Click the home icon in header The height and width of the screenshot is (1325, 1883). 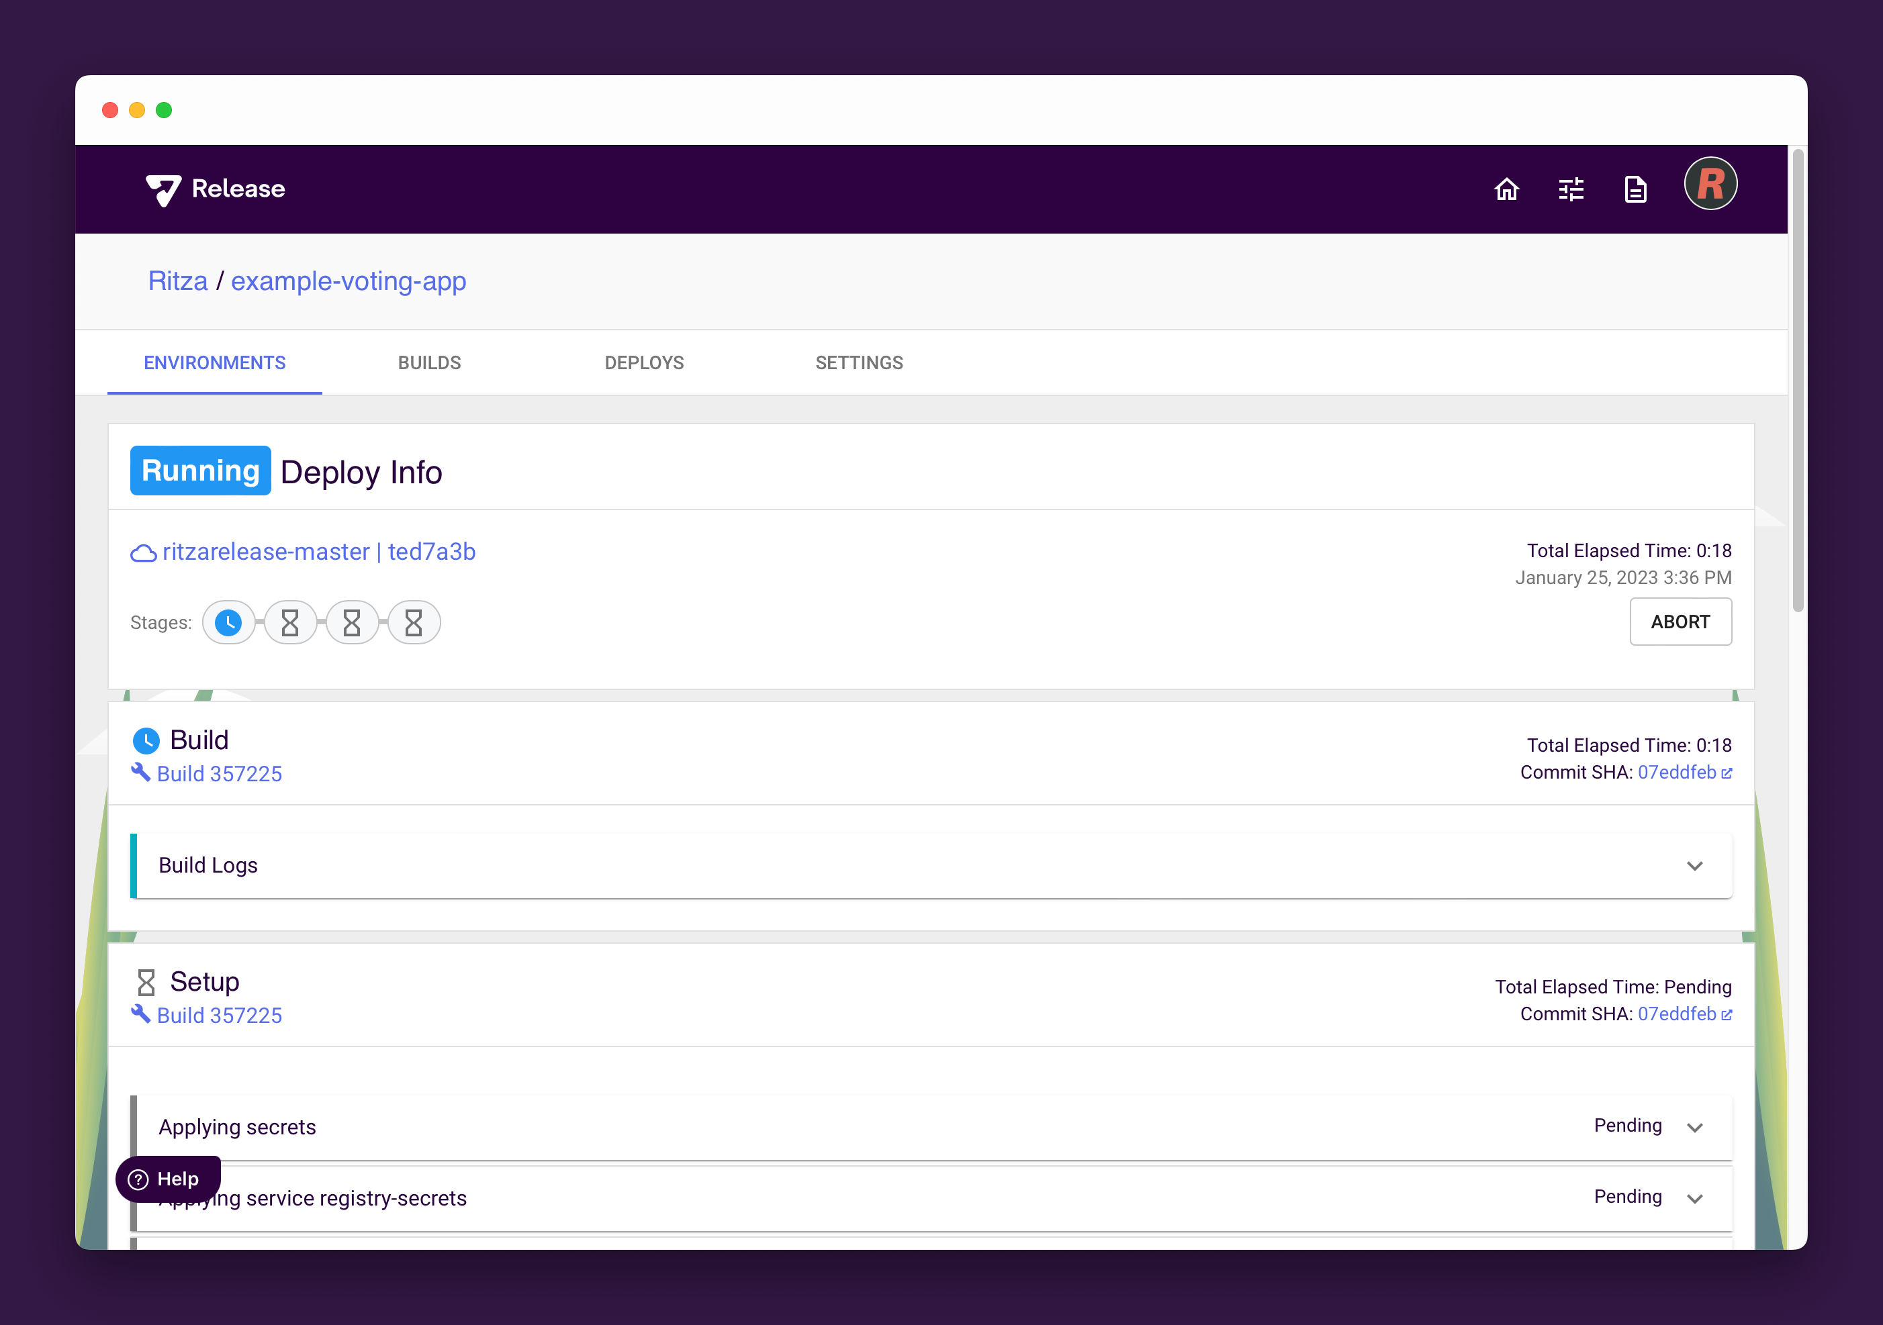tap(1506, 189)
